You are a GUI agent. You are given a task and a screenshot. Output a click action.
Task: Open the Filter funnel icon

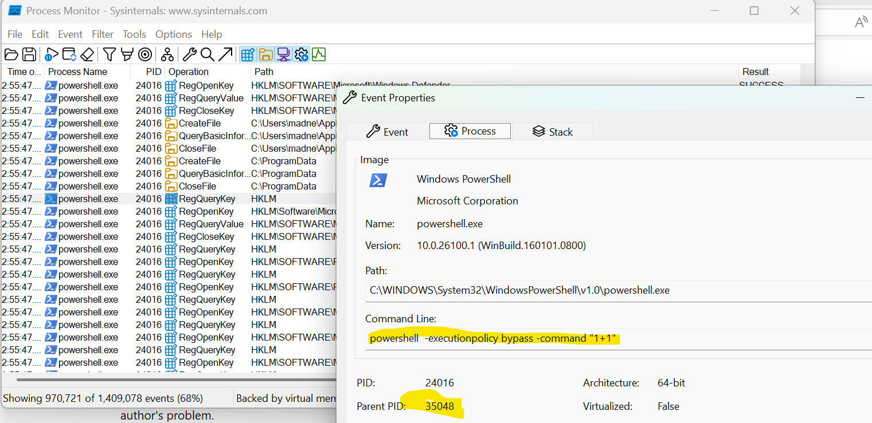pos(110,54)
